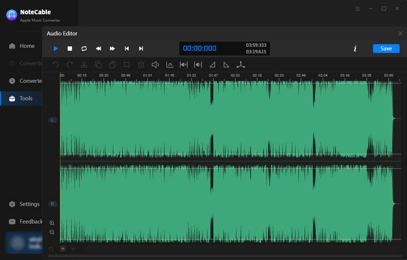Screen dimensions: 407x260
Task: Click the horizontal scrollbar below waveform
Action: click(x=225, y=256)
